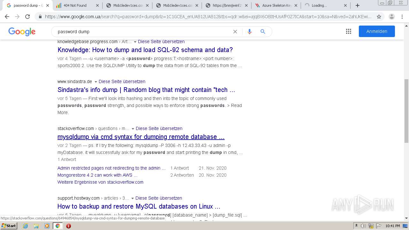Click the Chrome address bar URL
Screen dimensions: 409x230
[208, 17]
